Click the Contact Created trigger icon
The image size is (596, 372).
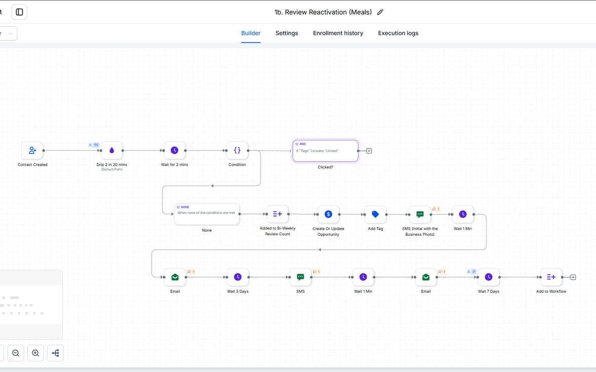32,151
